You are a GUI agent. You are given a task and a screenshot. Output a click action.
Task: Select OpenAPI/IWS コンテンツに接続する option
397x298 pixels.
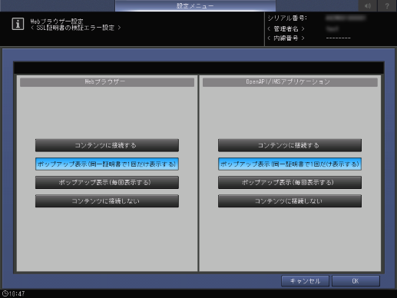tap(289, 145)
